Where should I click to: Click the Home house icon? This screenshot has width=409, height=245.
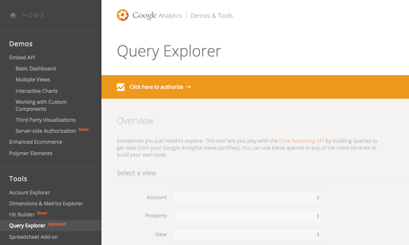[x=13, y=15]
